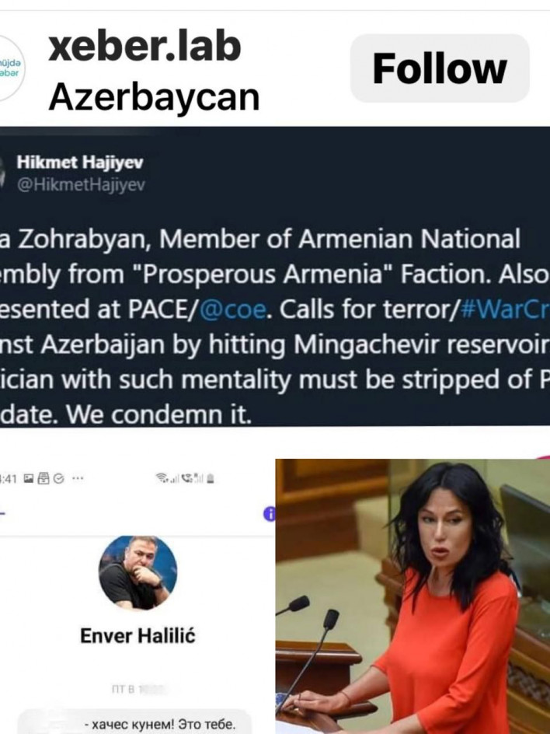Tap the xeber.lab profile avatar
The width and height of the screenshot is (550, 734).
pyautogui.click(x=9, y=68)
